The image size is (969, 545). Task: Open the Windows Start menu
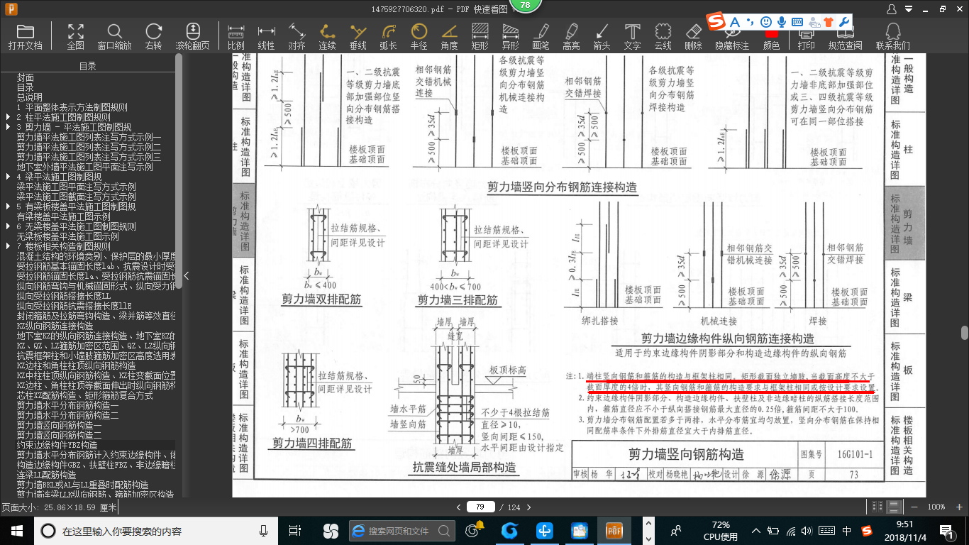click(x=17, y=530)
